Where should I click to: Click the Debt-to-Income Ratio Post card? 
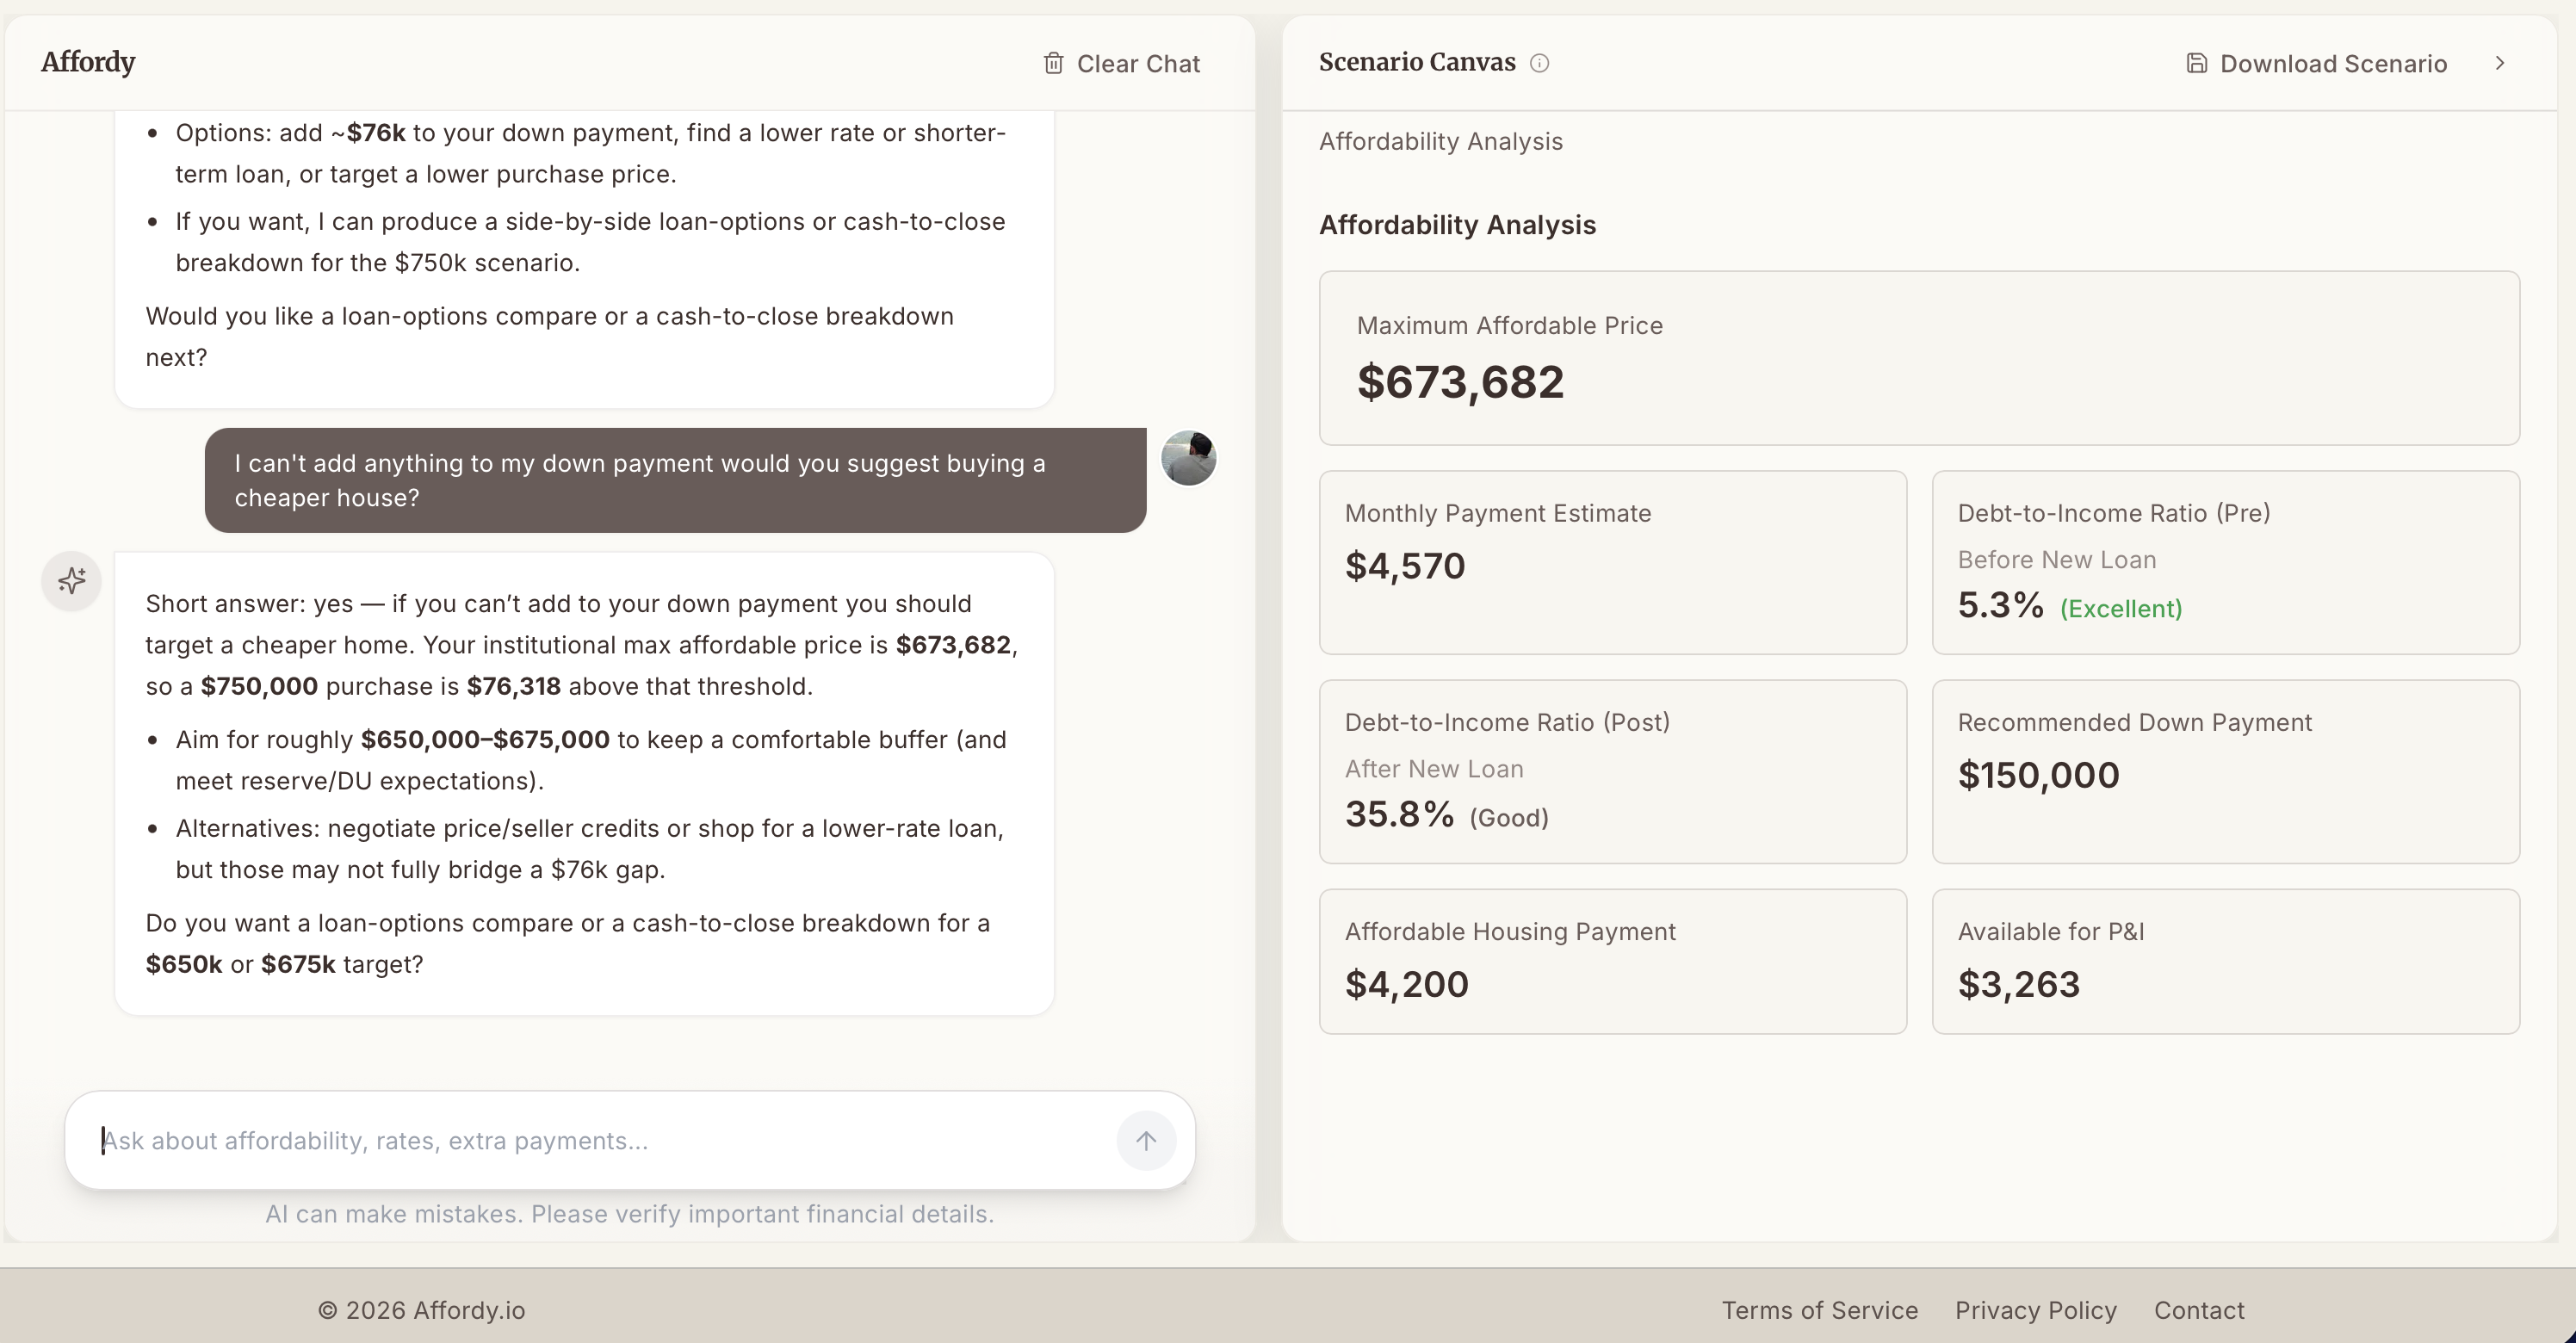coord(1612,771)
